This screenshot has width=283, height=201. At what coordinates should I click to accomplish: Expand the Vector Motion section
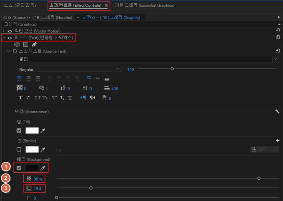click(x=4, y=31)
